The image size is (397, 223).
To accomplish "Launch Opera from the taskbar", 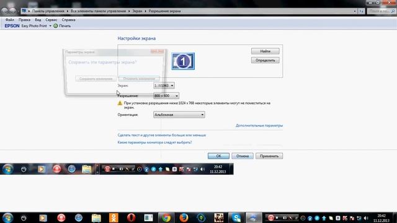I will coord(131,217).
